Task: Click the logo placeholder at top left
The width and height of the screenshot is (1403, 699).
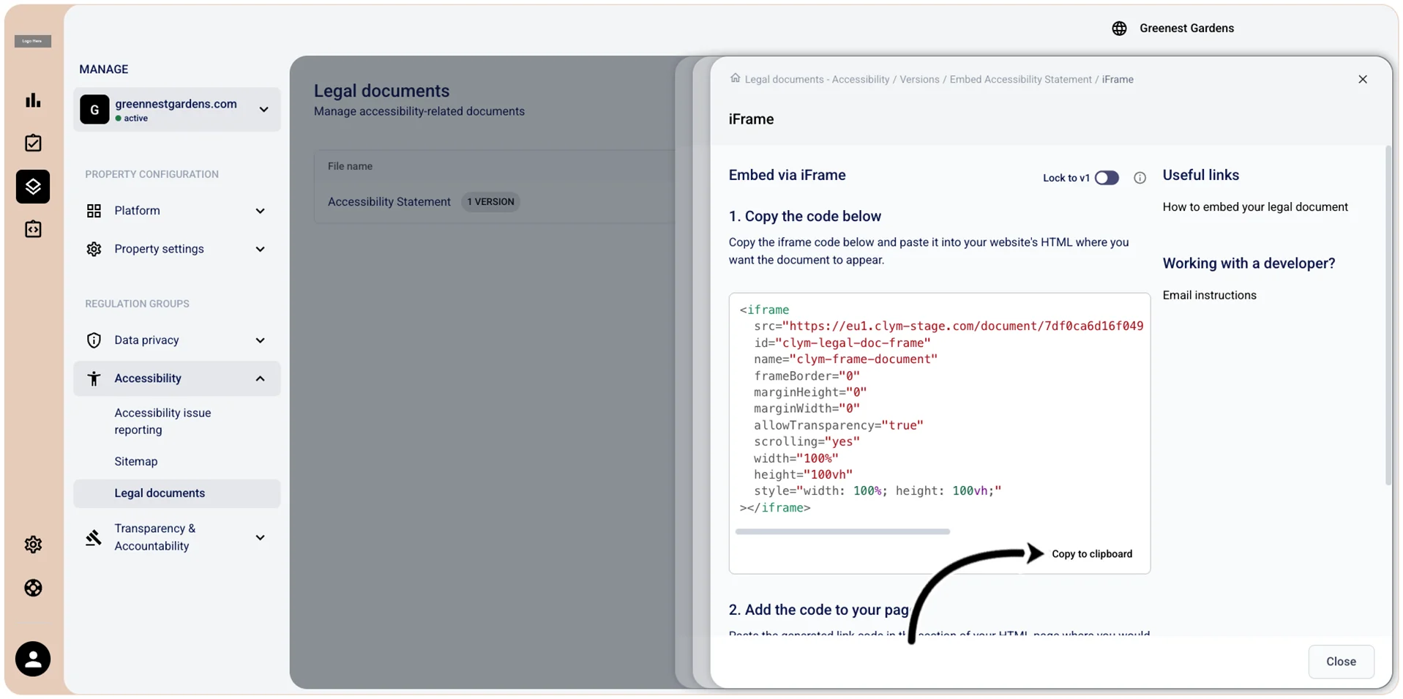Action: (x=33, y=41)
